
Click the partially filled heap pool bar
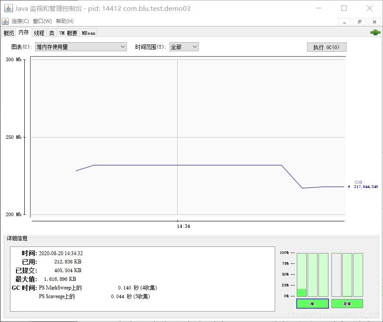pyautogui.click(x=302, y=275)
